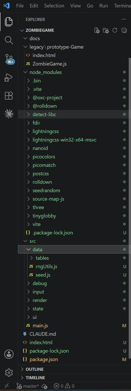Open the Selection menu
Screen dimensions: 131x391
[54, 6]
